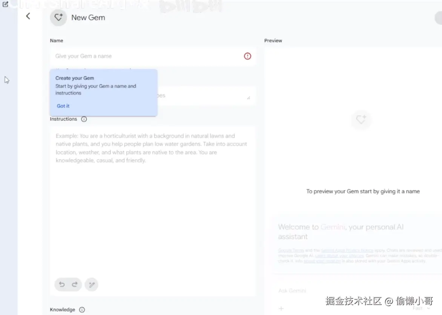The height and width of the screenshot is (315, 442).
Task: Click the new chat compose icon
Action: click(5, 4)
